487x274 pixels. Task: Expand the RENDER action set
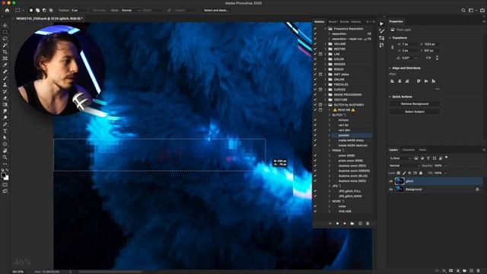pyautogui.click(x=326, y=64)
